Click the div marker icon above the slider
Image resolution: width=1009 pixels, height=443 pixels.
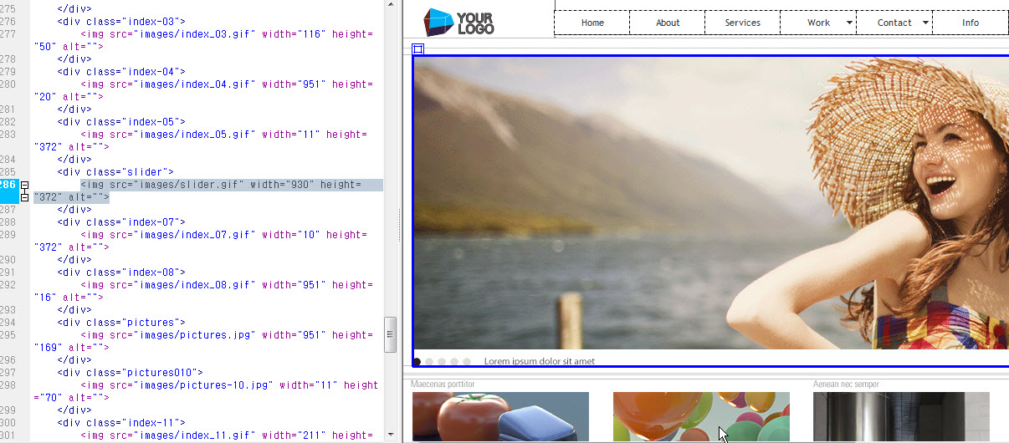click(x=418, y=49)
